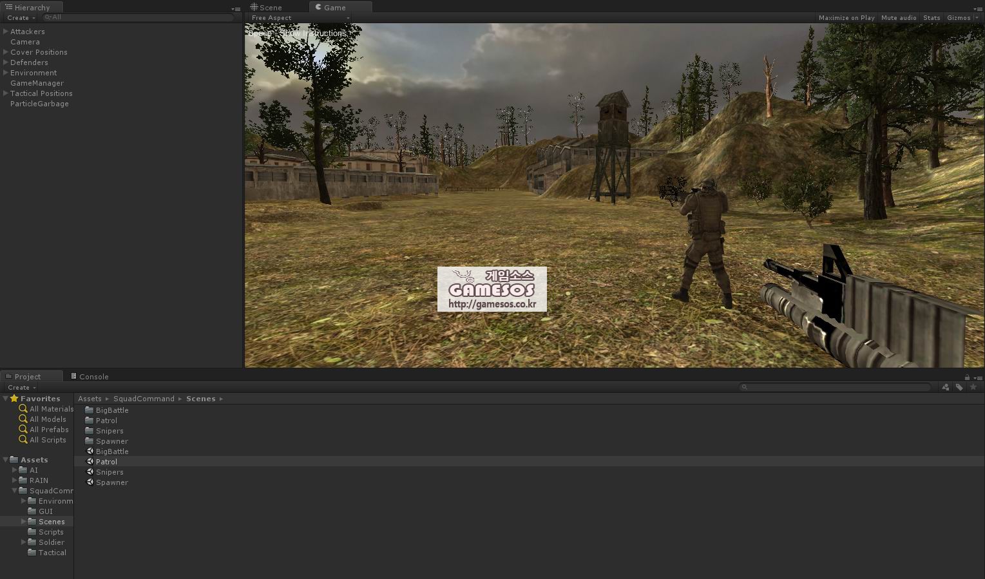Toggle Gizmos in Game view
This screenshot has height=579, width=985.
click(958, 18)
